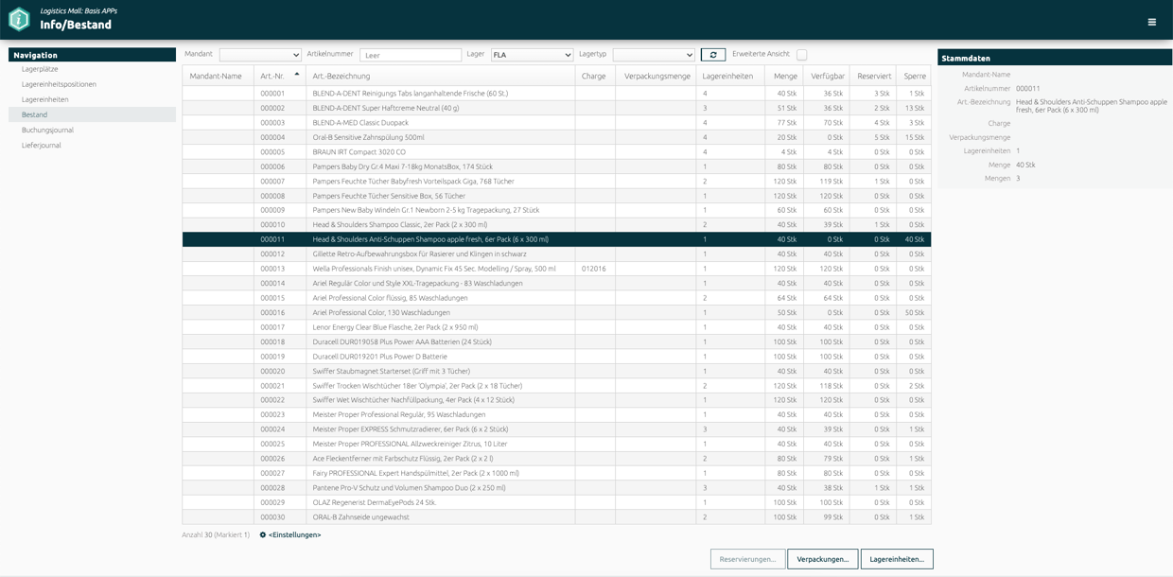Screen dimensions: 1173x577
Task: Select row Pantene Pro-V Schutz und Volumen
Action: 556,488
